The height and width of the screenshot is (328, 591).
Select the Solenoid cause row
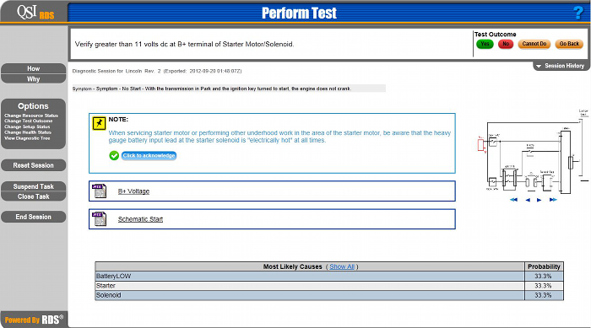click(329, 295)
